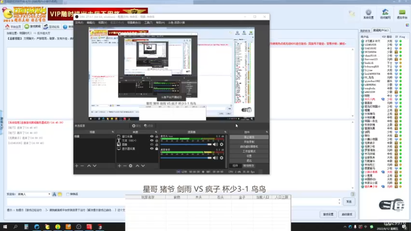
Task: Click mixer dock vertical scrollbar
Action: [x=226, y=151]
